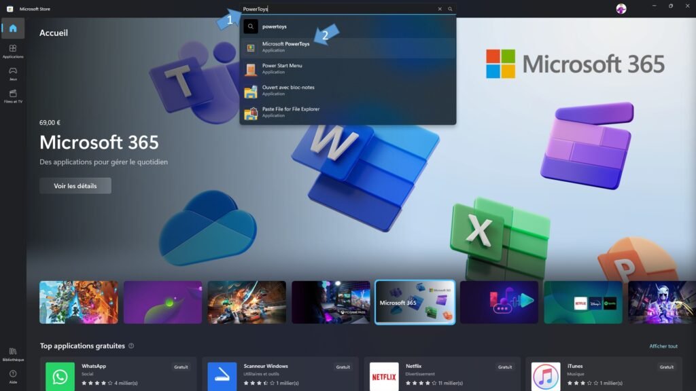Click the Top applications gratuites heading
The image size is (696, 391).
point(82,346)
